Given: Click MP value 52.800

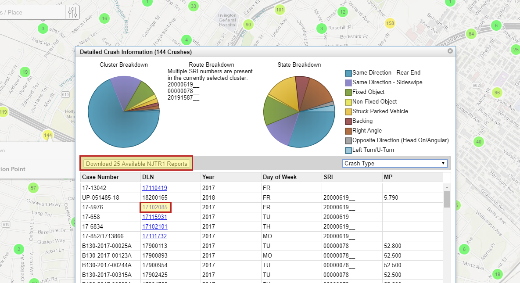Looking at the screenshot, I should (393, 246).
